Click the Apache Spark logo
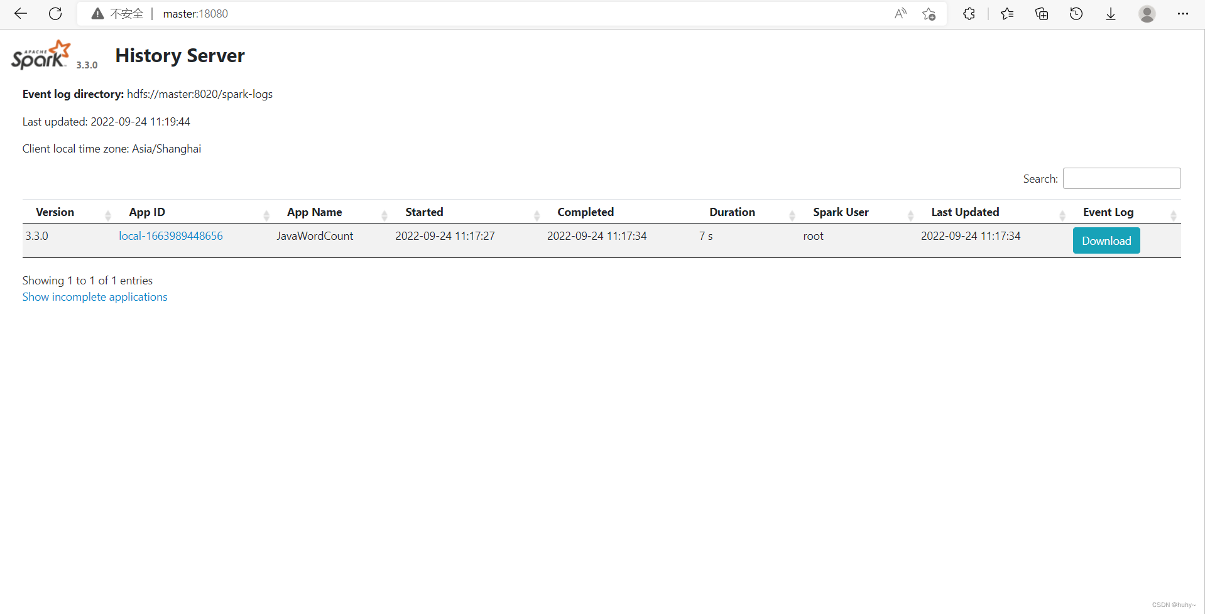The height and width of the screenshot is (614, 1205). [x=41, y=55]
